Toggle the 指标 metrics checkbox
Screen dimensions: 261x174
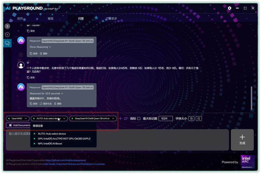coord(139,119)
